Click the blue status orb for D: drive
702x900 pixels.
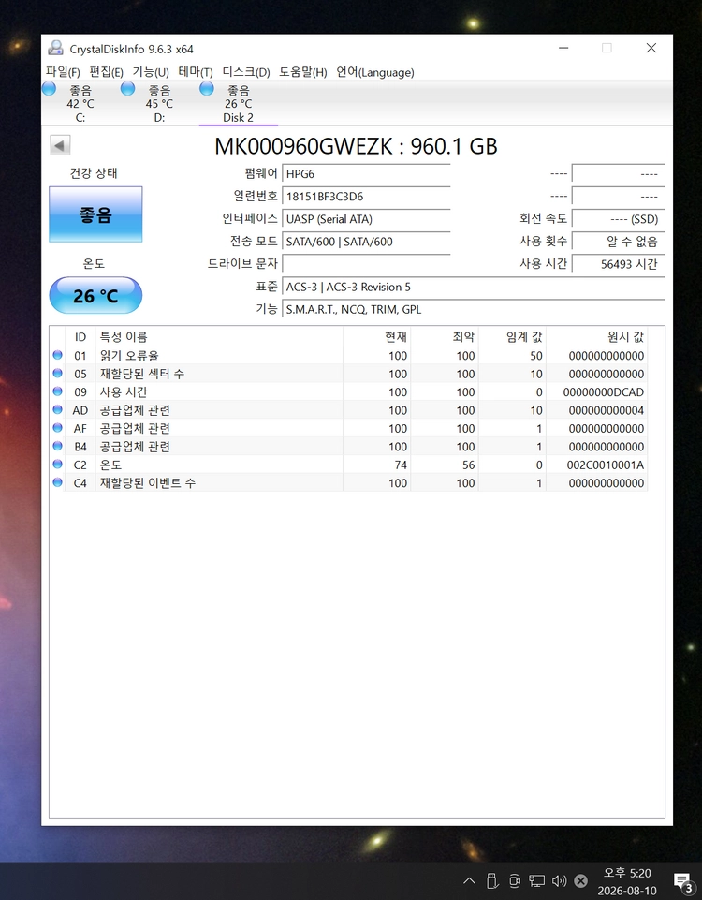tap(128, 88)
